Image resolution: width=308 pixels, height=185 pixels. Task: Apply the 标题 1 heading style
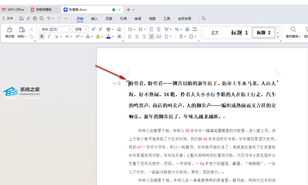pos(239,33)
